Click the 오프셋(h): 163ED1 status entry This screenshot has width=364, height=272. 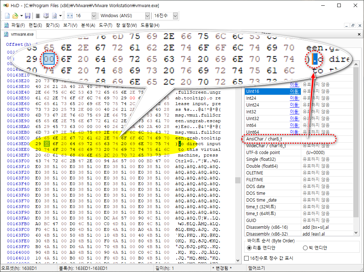click(x=19, y=268)
